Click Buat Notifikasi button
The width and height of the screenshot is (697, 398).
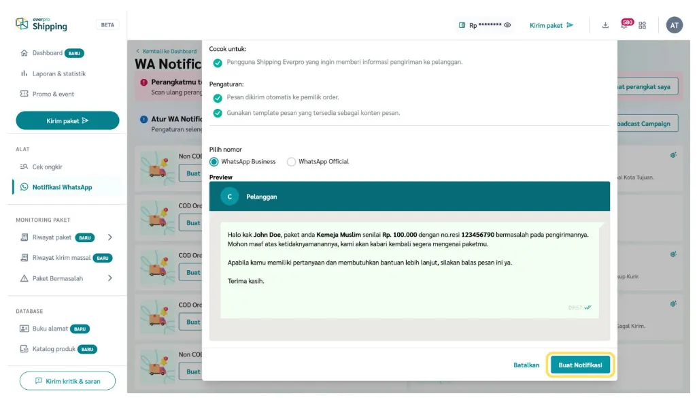[580, 365]
